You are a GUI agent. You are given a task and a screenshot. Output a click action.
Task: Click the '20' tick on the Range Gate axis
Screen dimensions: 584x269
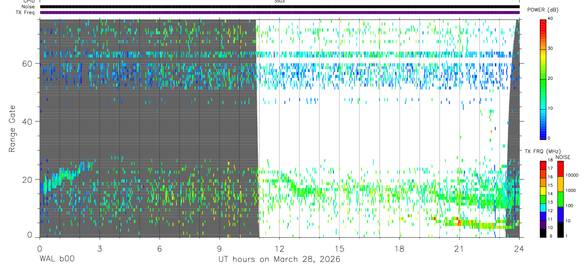click(27, 179)
